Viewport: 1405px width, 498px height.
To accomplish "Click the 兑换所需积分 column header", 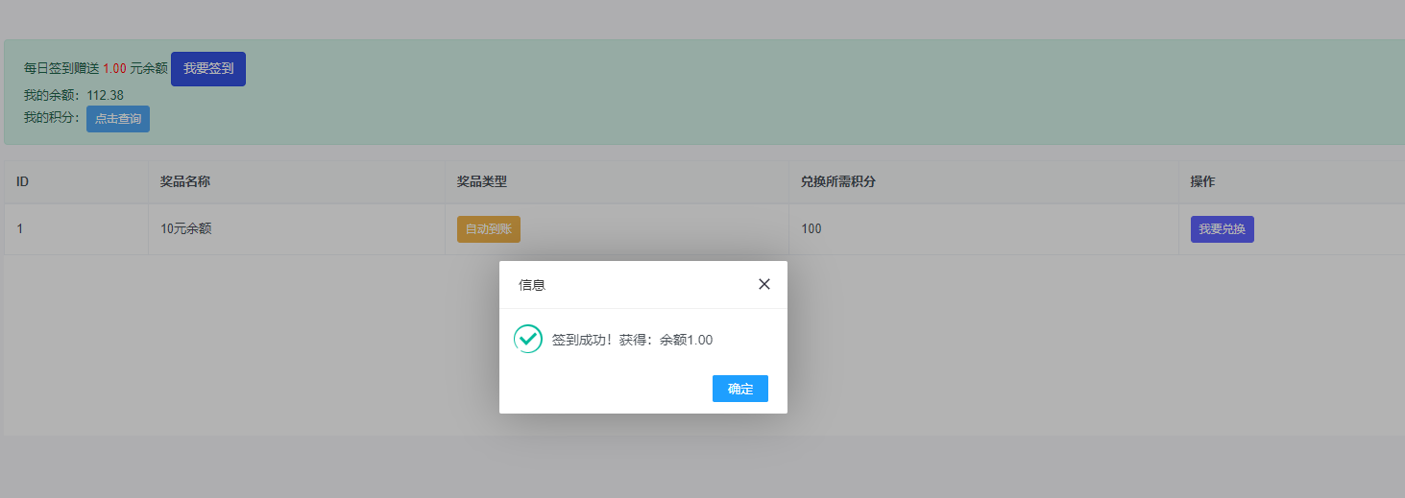I will [x=837, y=181].
